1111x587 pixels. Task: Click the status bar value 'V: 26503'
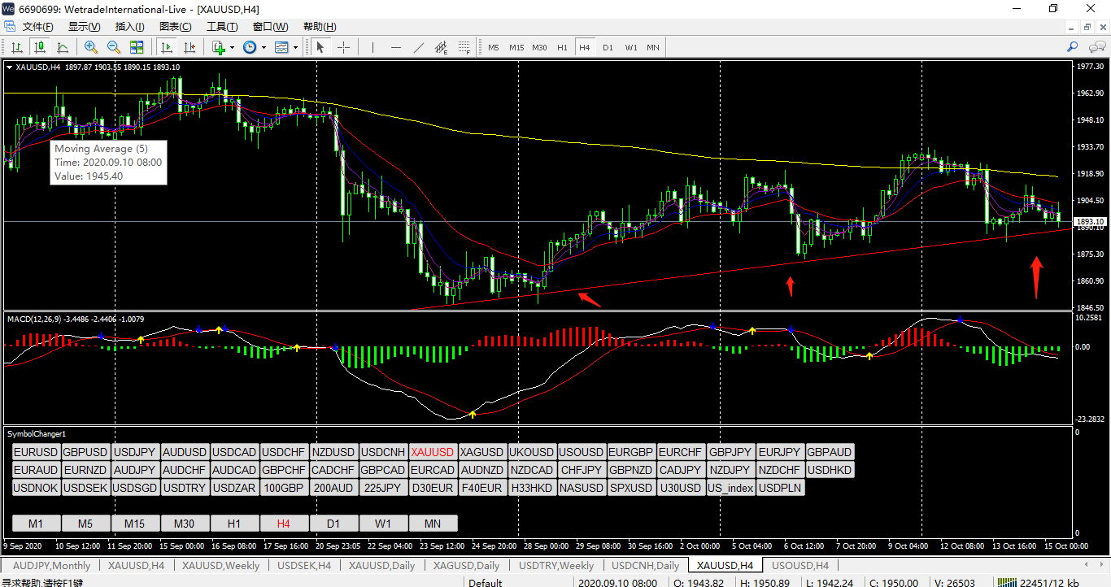tap(954, 582)
